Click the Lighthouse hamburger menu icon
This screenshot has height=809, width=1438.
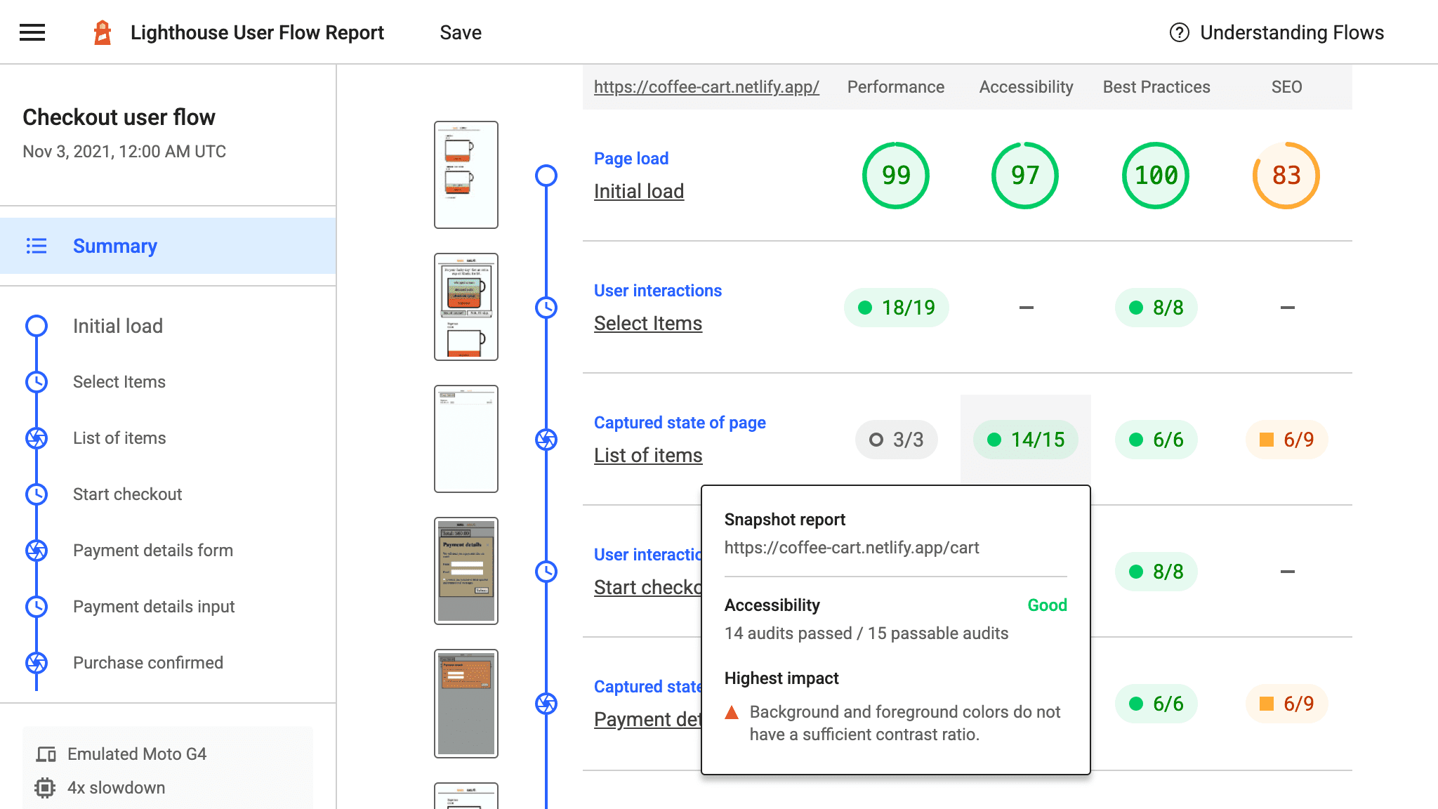(32, 32)
